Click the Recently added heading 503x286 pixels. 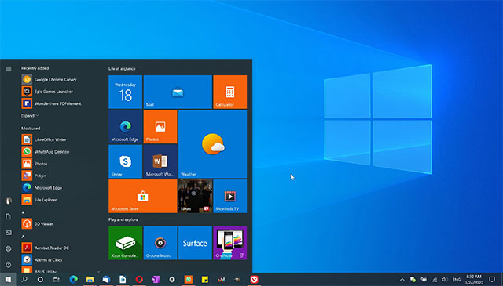(35, 68)
